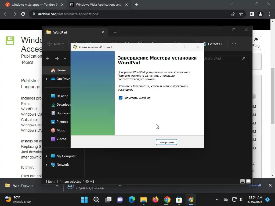The image size is (275, 206).
Task: Open the New dropdown in Explorer
Action: pyautogui.click(x=56, y=44)
